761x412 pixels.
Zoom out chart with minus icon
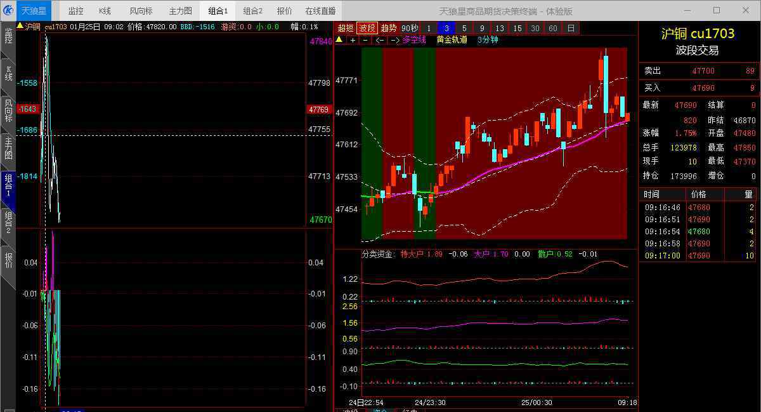[366, 39]
